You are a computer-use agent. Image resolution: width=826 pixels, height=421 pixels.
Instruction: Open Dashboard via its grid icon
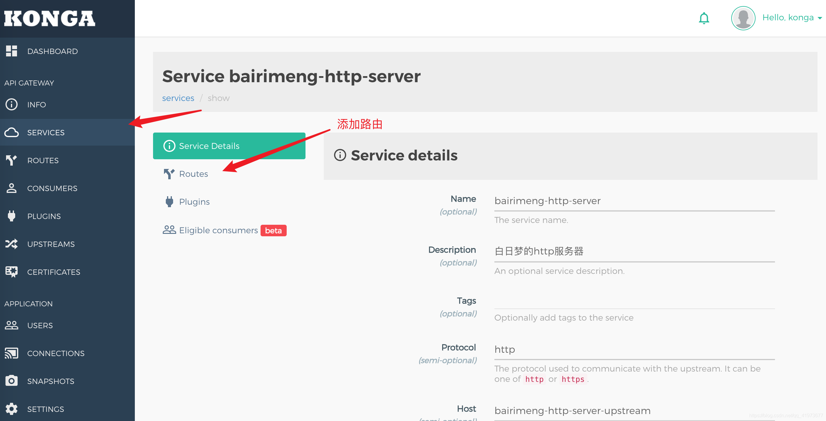tap(12, 51)
